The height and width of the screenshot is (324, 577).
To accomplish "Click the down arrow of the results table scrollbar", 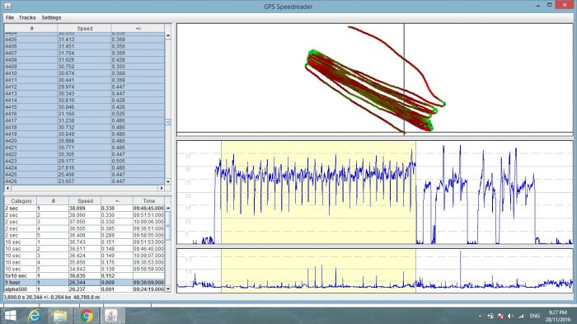I will (168, 289).
